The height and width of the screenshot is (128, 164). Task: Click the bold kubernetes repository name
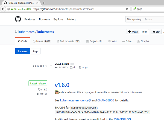pos(46,32)
